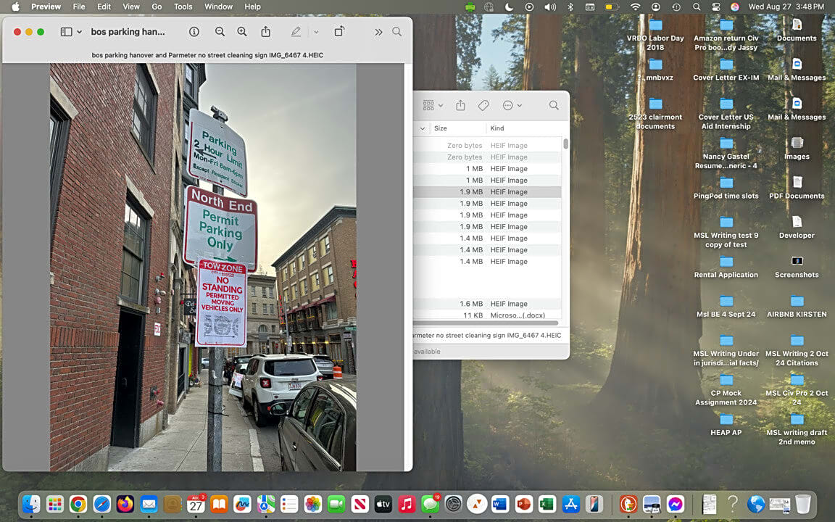
Task: Toggle Focus mode moon in menu bar
Action: 509,7
